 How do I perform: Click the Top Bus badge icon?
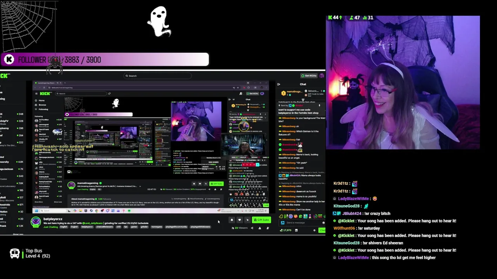click(15, 254)
